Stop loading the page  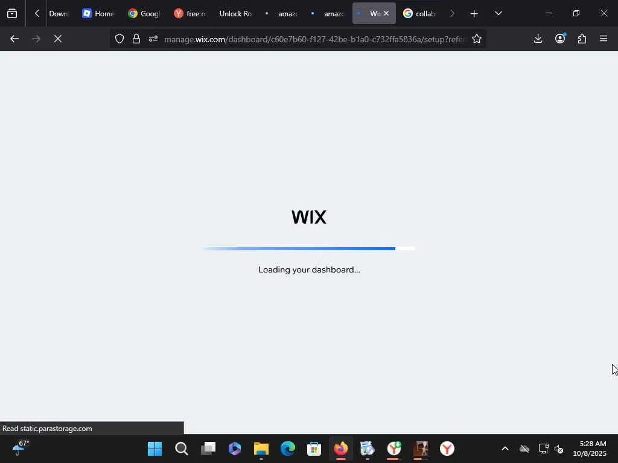58,39
